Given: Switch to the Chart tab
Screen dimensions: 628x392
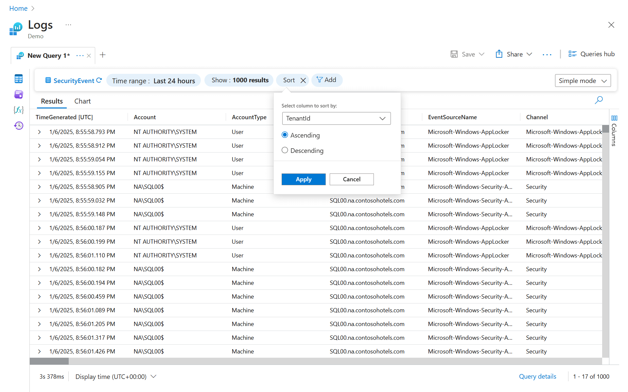Looking at the screenshot, I should tap(82, 101).
